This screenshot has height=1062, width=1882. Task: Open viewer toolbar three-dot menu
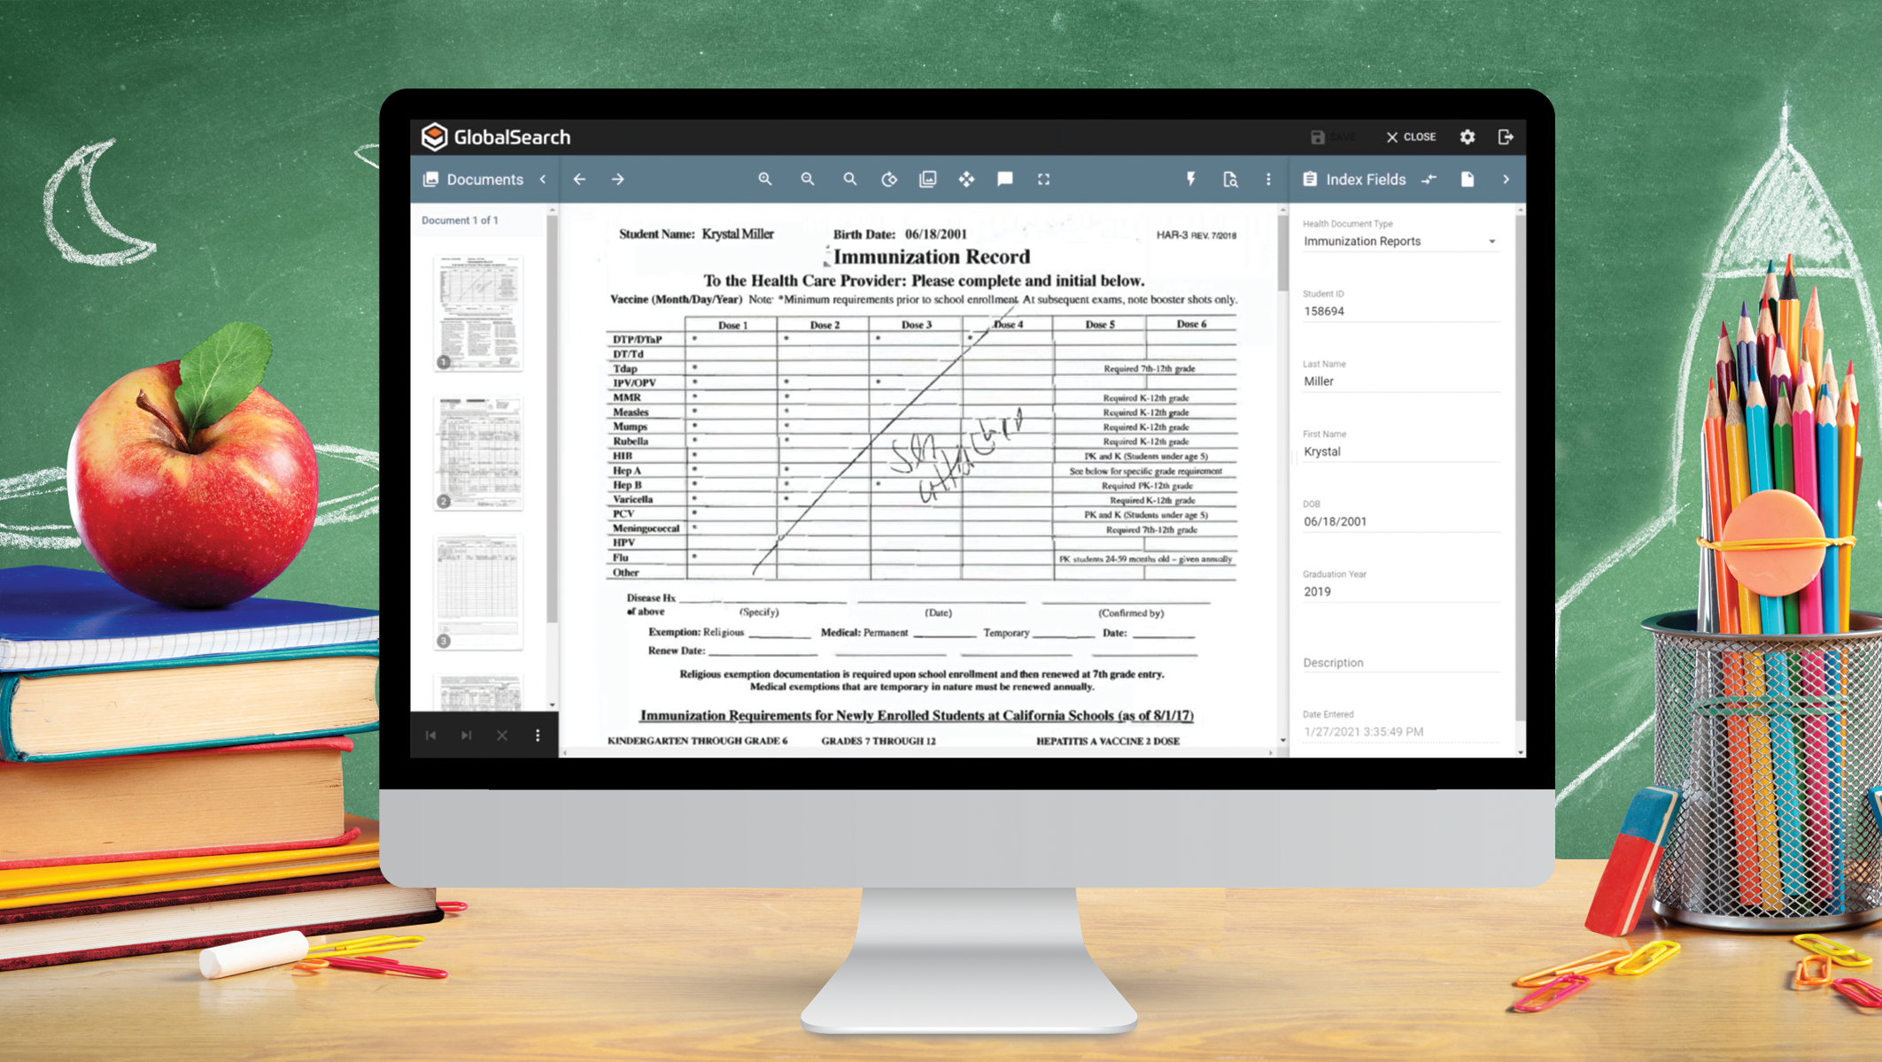pos(1268,180)
